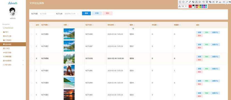Save the screenshot with download icon

(220, 2)
